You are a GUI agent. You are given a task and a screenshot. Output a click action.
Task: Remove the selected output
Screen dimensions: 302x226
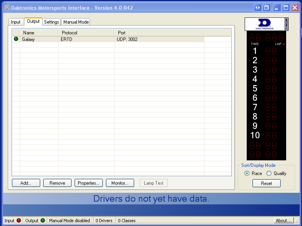tap(57, 183)
